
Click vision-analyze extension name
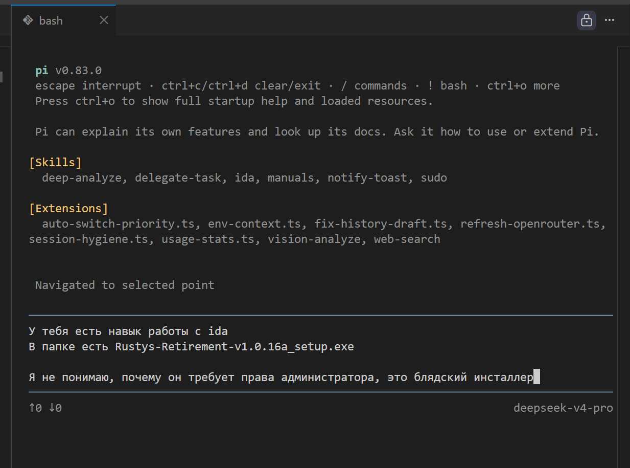click(314, 239)
